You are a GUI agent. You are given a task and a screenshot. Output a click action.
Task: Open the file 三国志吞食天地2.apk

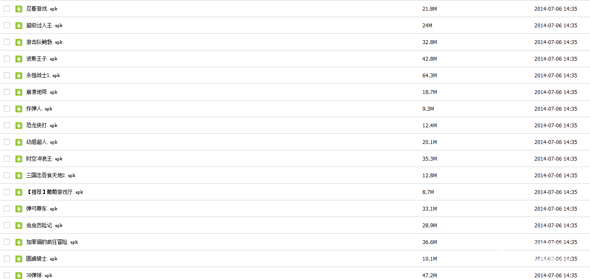point(51,176)
